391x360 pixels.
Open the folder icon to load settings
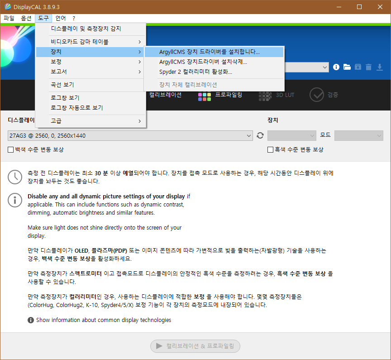click(x=347, y=67)
